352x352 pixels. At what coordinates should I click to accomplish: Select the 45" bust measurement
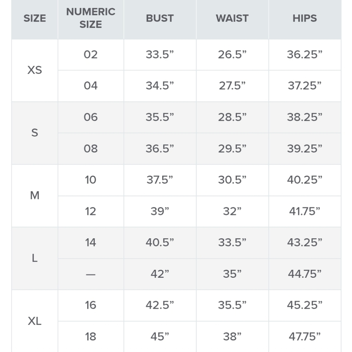[x=160, y=337]
